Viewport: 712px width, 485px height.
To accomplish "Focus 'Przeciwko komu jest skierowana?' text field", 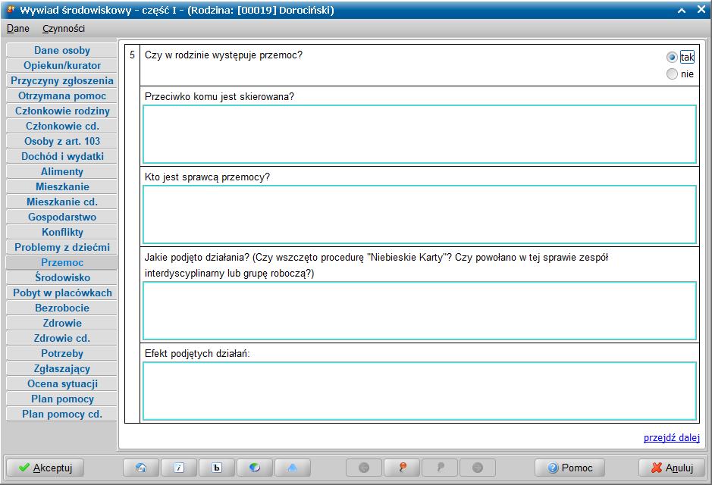I will click(x=419, y=134).
